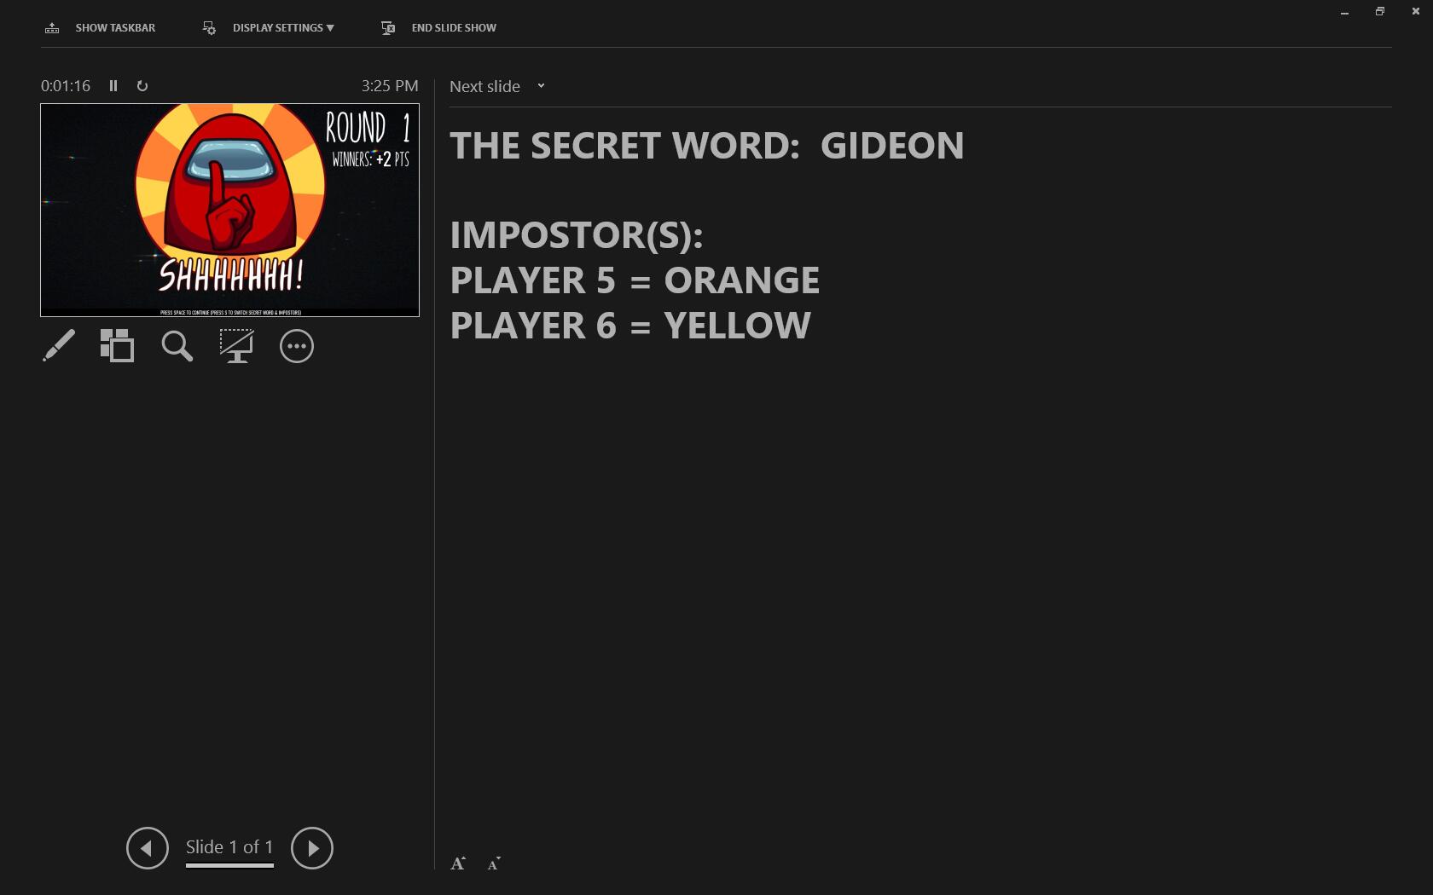Click the elapsed time 0:01:16
Screen dimensions: 1433x895
pyautogui.click(x=66, y=86)
